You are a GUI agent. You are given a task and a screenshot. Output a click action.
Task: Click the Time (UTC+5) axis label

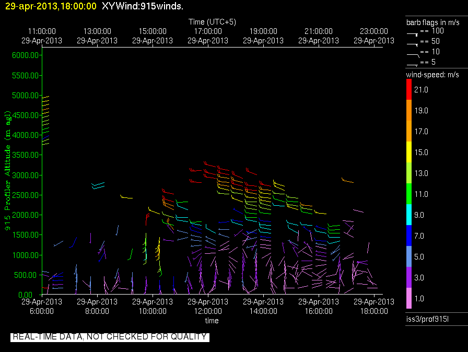(212, 22)
